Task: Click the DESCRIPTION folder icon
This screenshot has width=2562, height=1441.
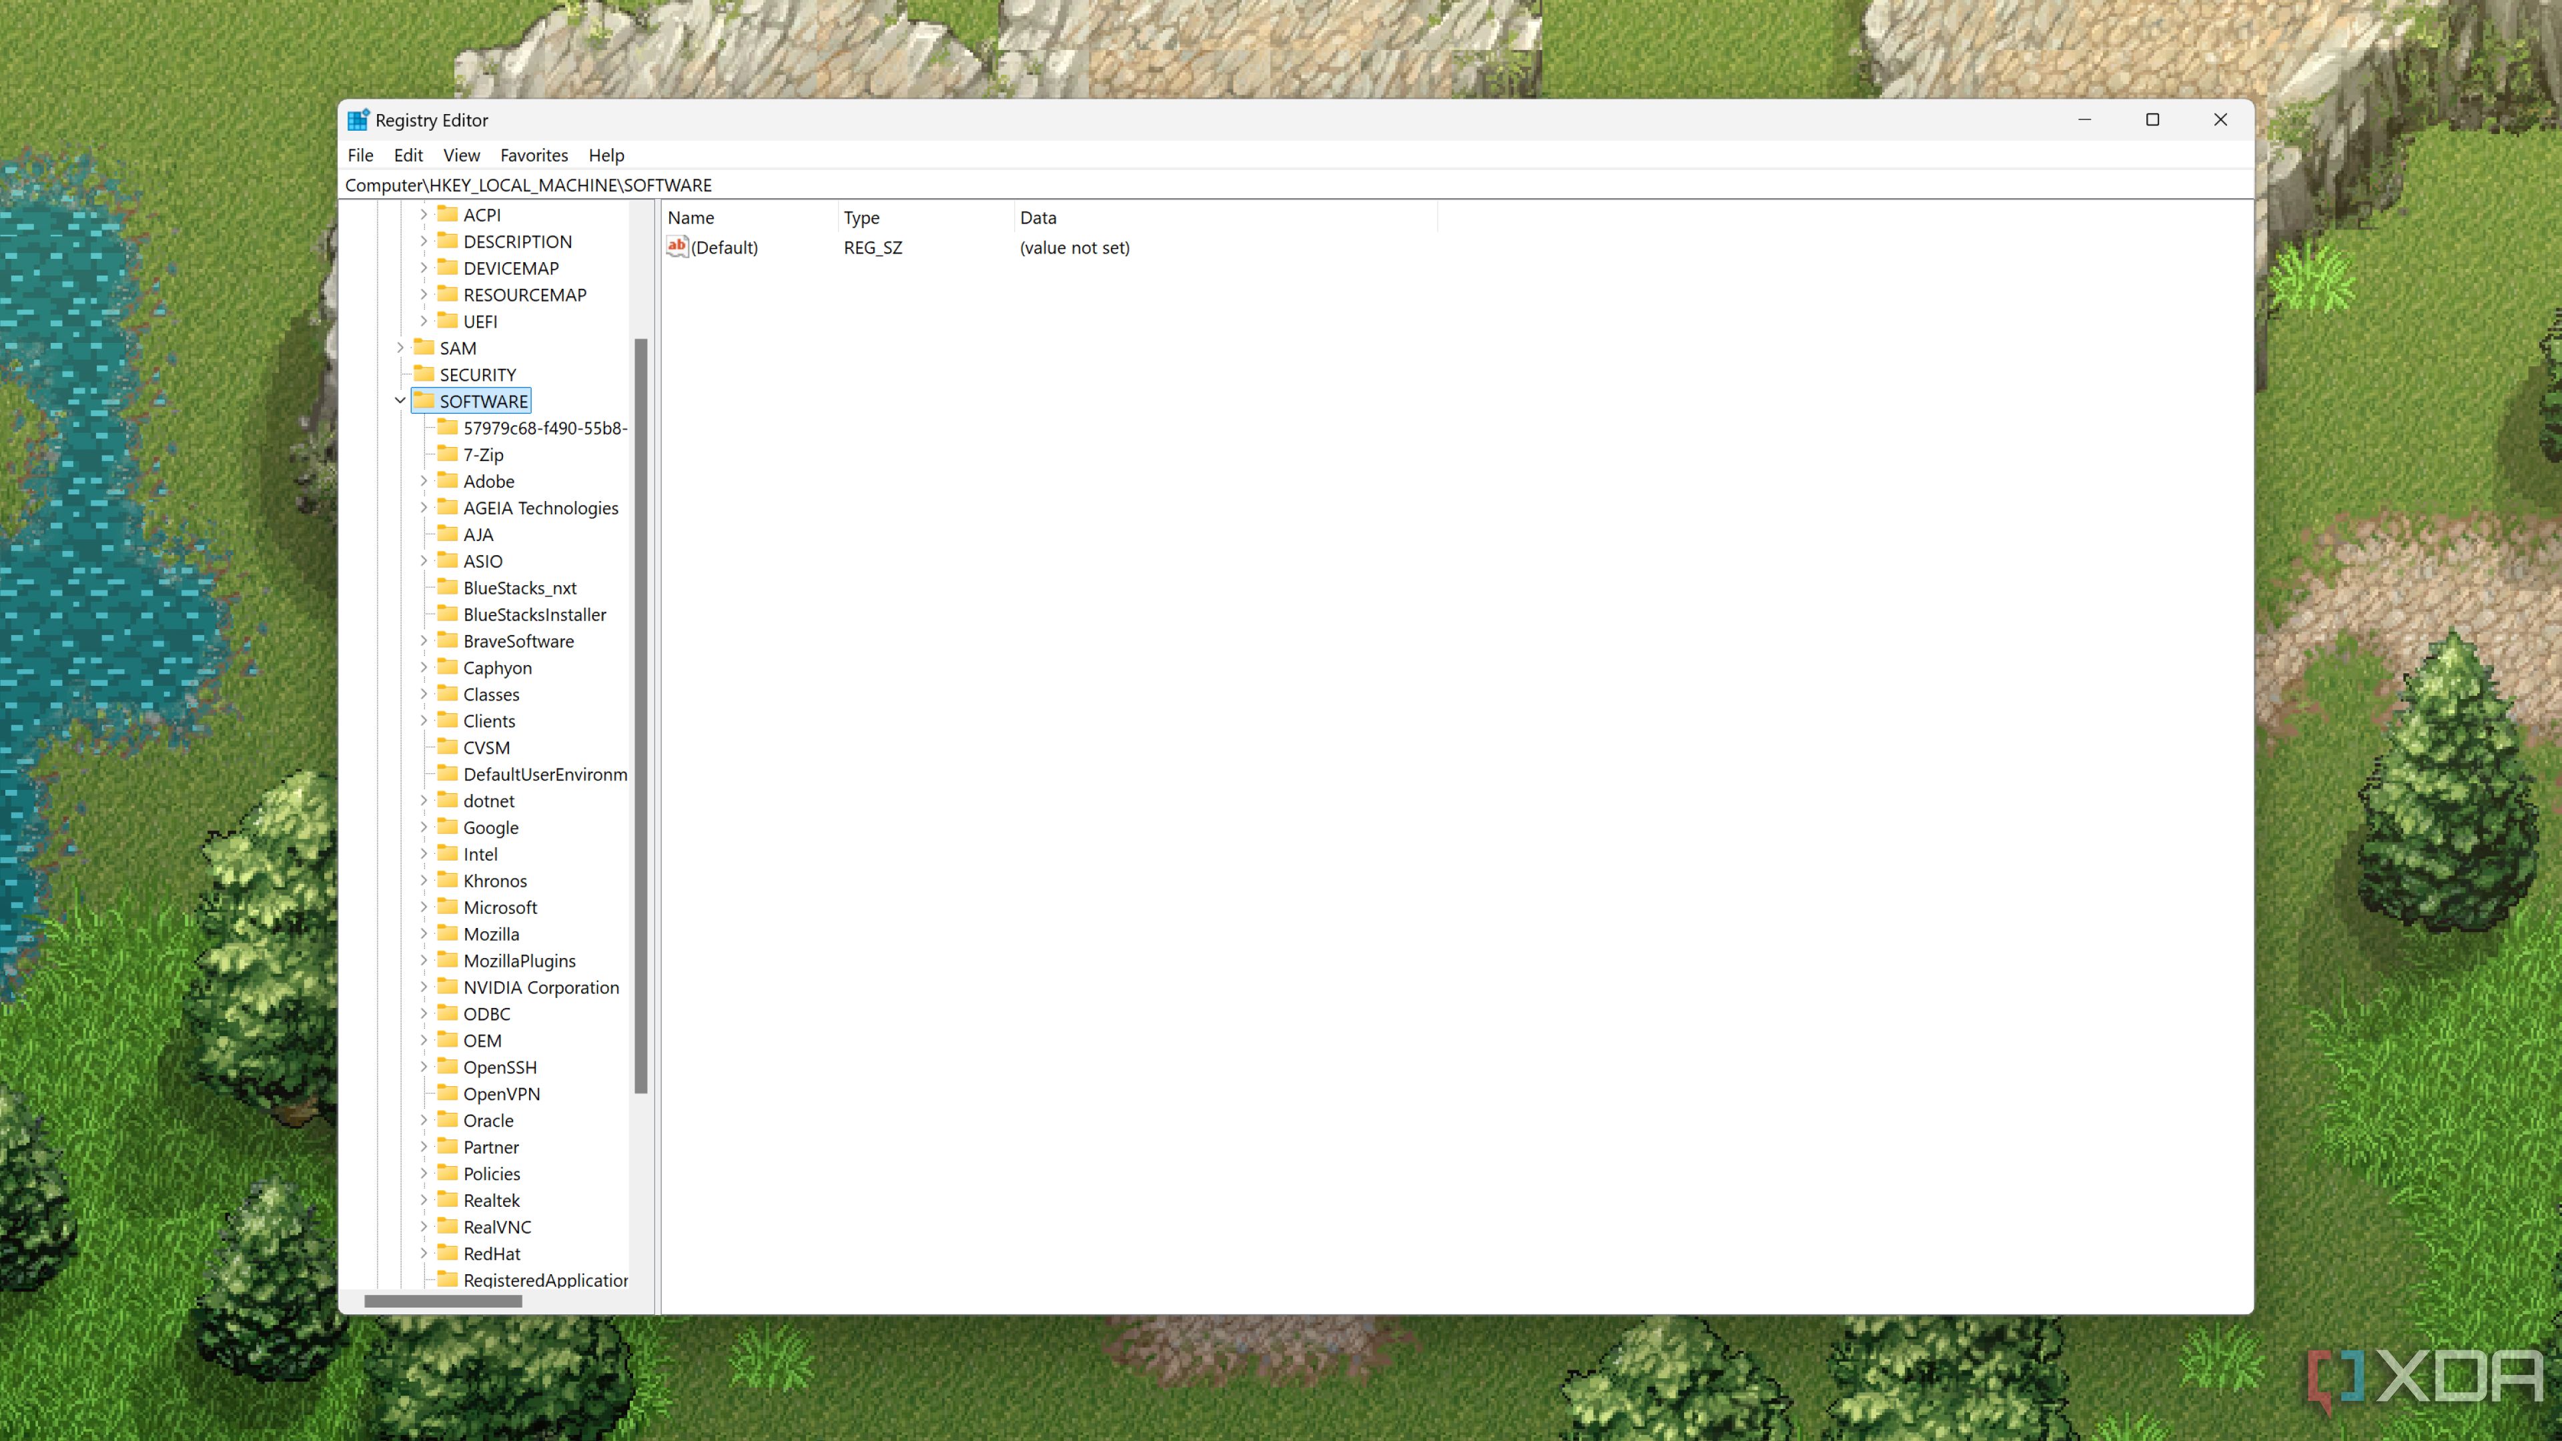Action: pyautogui.click(x=448, y=241)
